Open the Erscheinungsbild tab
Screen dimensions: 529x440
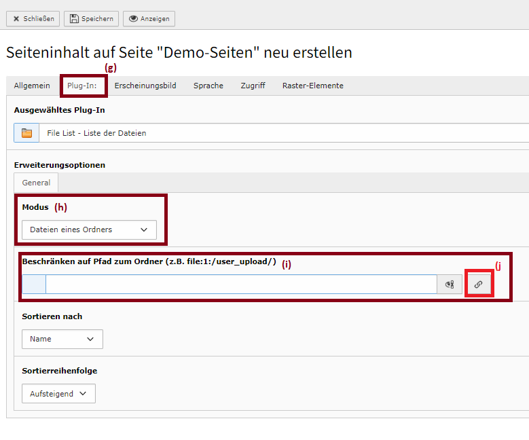pos(145,86)
